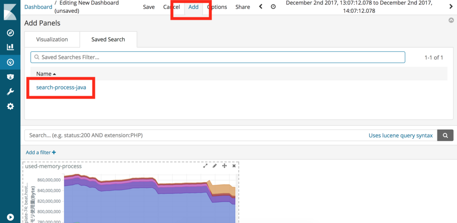Click the 1-1 of 1 pagination text
The height and width of the screenshot is (223, 457).
[x=434, y=58]
